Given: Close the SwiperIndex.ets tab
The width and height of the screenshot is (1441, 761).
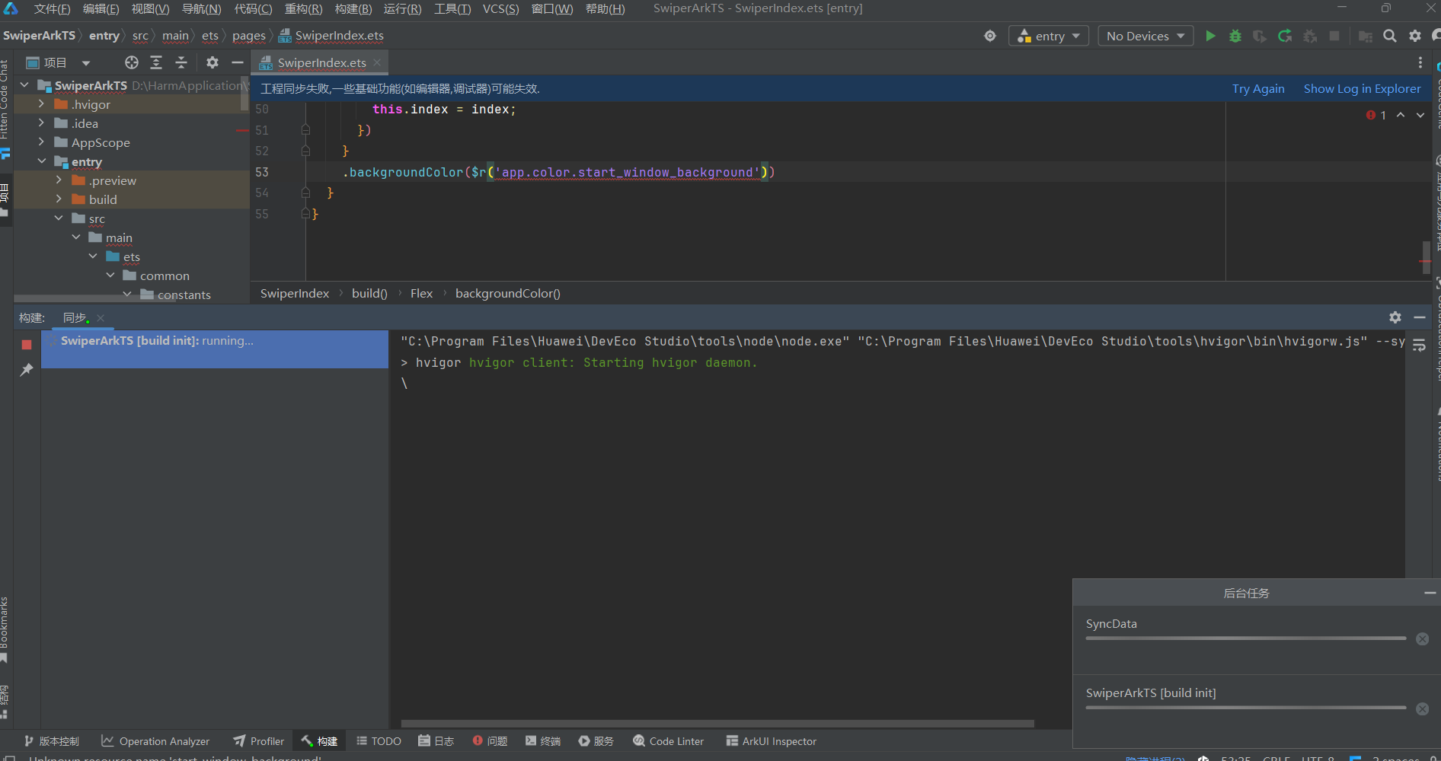Looking at the screenshot, I should 377,62.
